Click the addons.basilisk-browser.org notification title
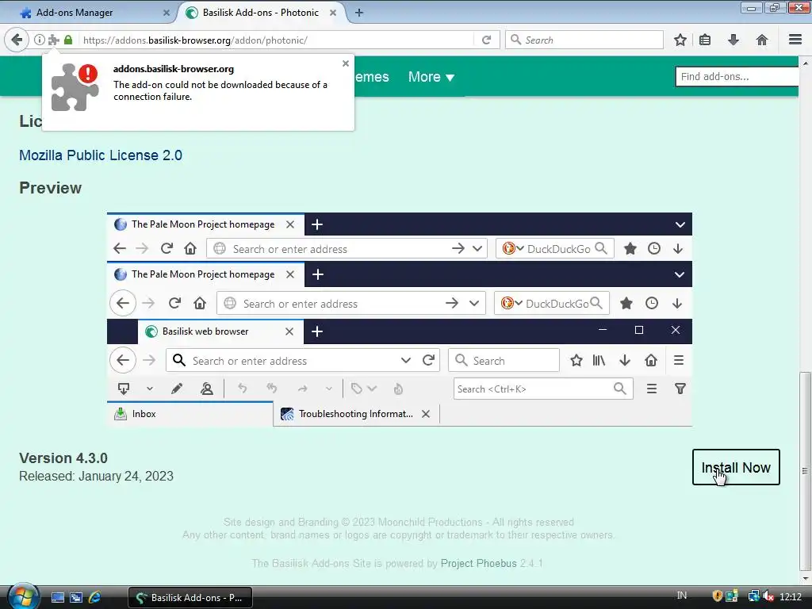The height and width of the screenshot is (609, 812). click(174, 69)
